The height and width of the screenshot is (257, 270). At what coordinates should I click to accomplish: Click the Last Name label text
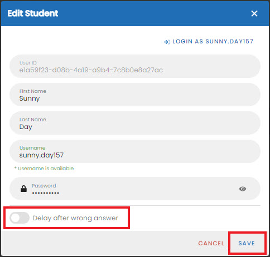(x=33, y=120)
